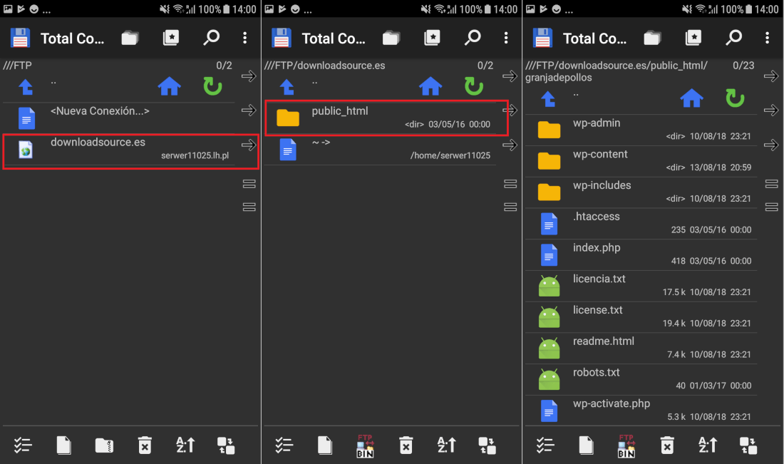This screenshot has width=784, height=464.
Task: Tap copy file icon in left panel toolbar
Action: tap(64, 445)
